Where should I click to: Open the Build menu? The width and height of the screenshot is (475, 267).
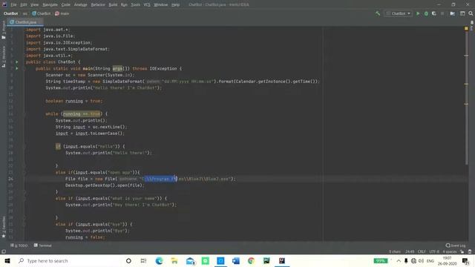tap(113, 4)
